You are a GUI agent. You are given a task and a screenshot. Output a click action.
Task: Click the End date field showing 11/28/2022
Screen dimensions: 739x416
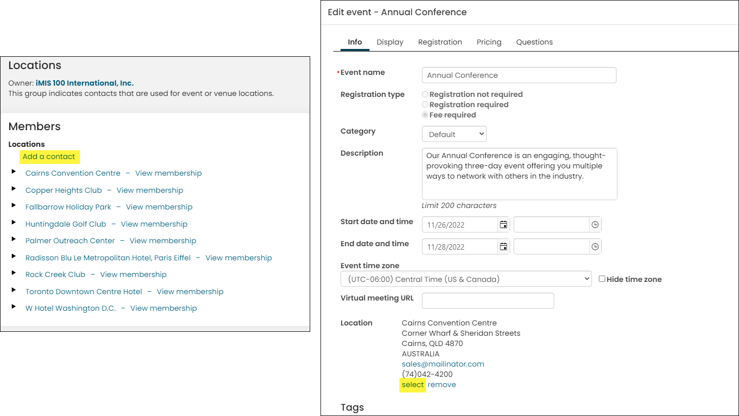(460, 247)
